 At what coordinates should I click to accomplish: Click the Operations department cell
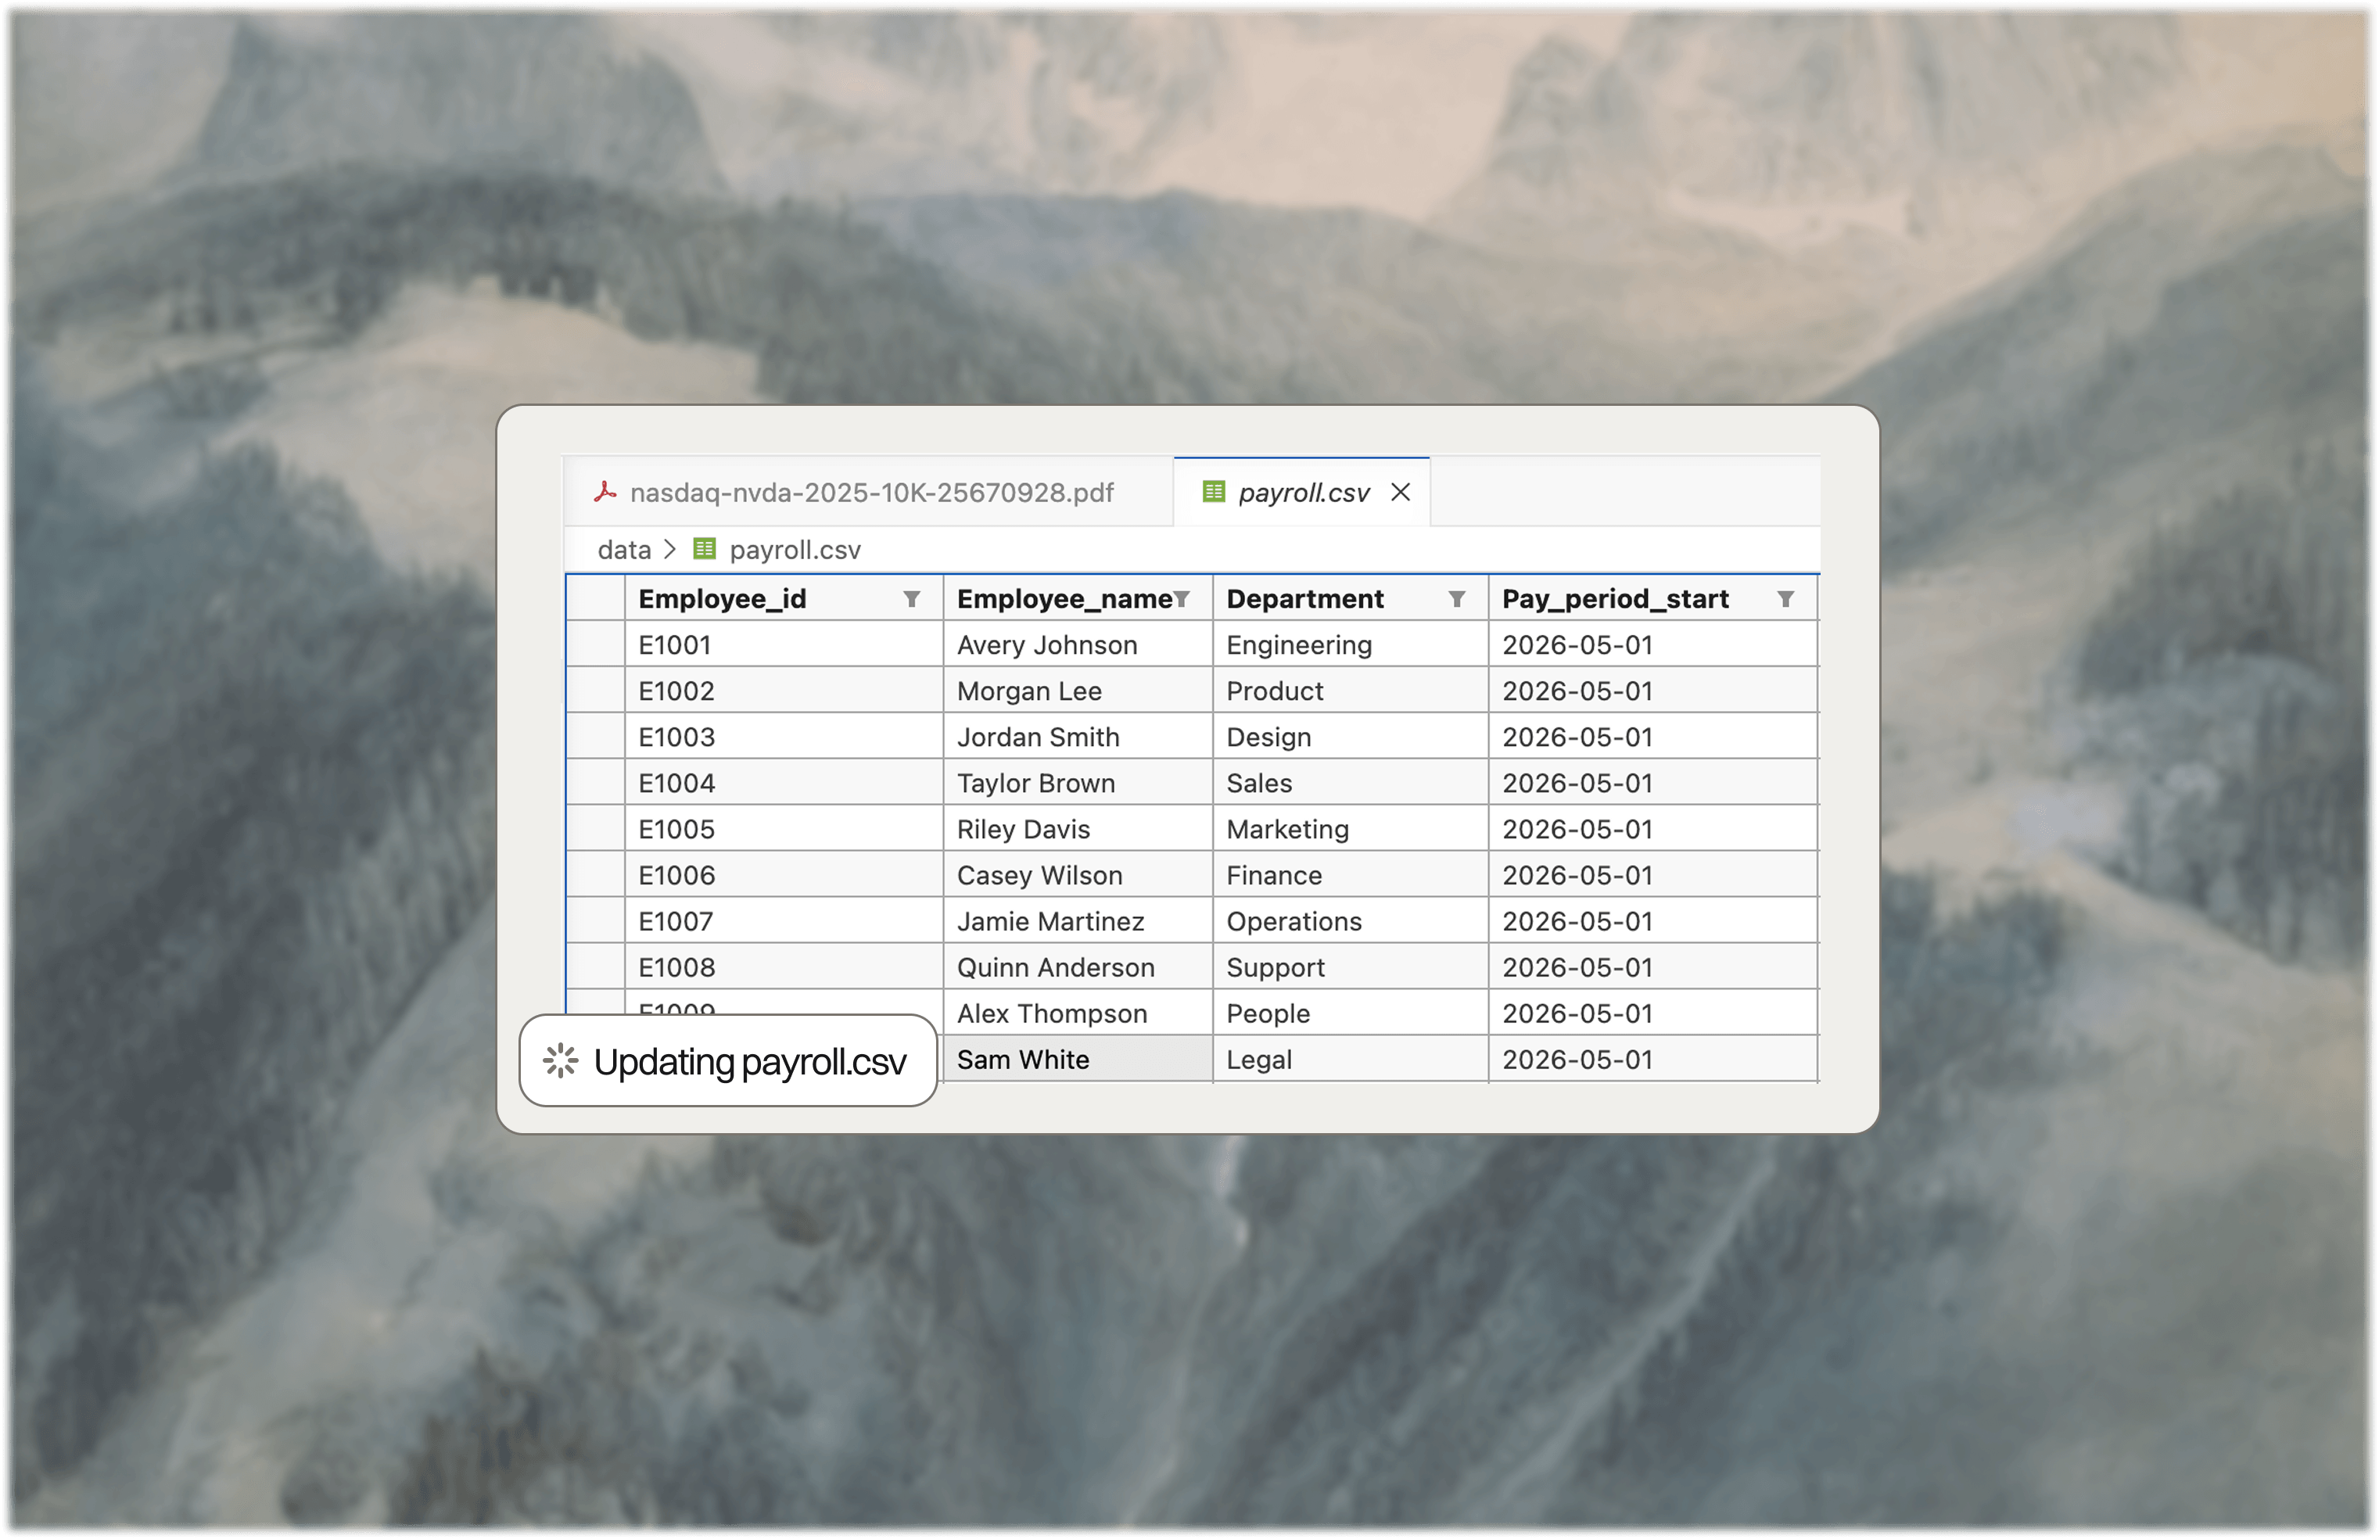1351,920
